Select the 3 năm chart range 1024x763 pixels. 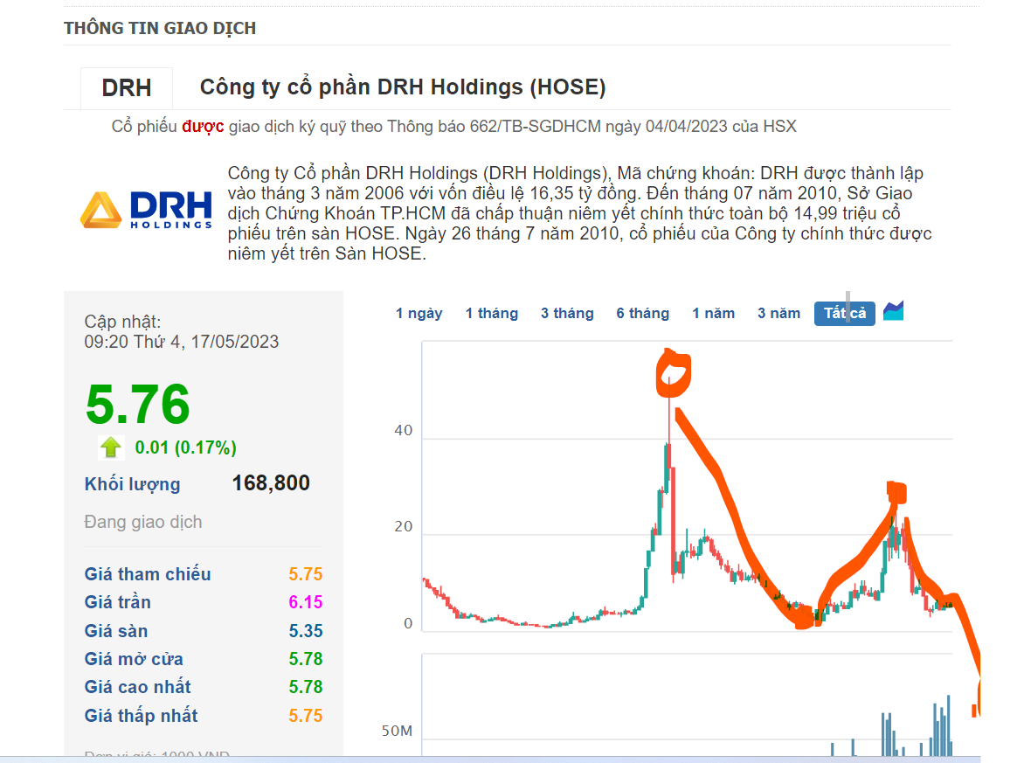(778, 314)
